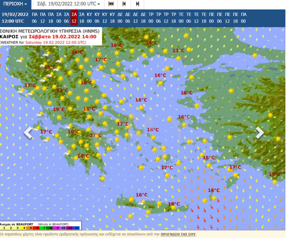
Task: Expand the date selector Σάβ. 19/02/2022 12:00 UTC
Action: tap(68, 4)
